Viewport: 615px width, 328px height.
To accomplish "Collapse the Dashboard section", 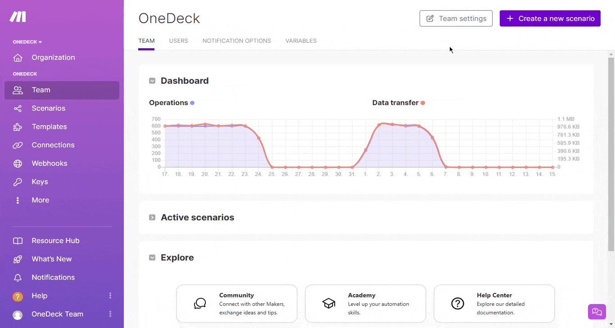I will point(152,81).
